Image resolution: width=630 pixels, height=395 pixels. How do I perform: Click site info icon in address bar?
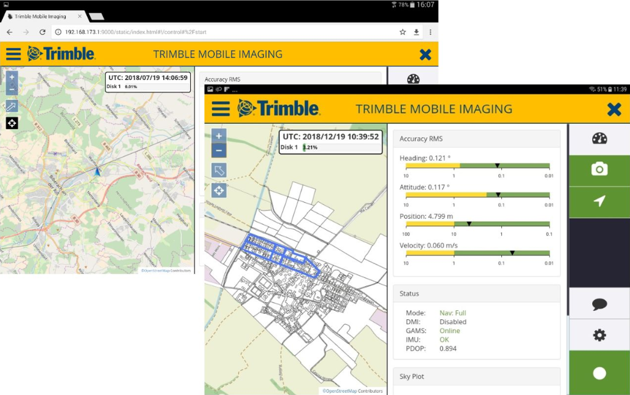point(58,32)
